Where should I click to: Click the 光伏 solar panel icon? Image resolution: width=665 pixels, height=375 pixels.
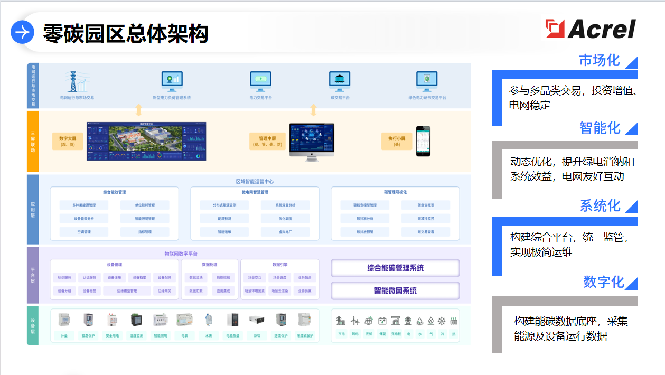tap(369, 321)
